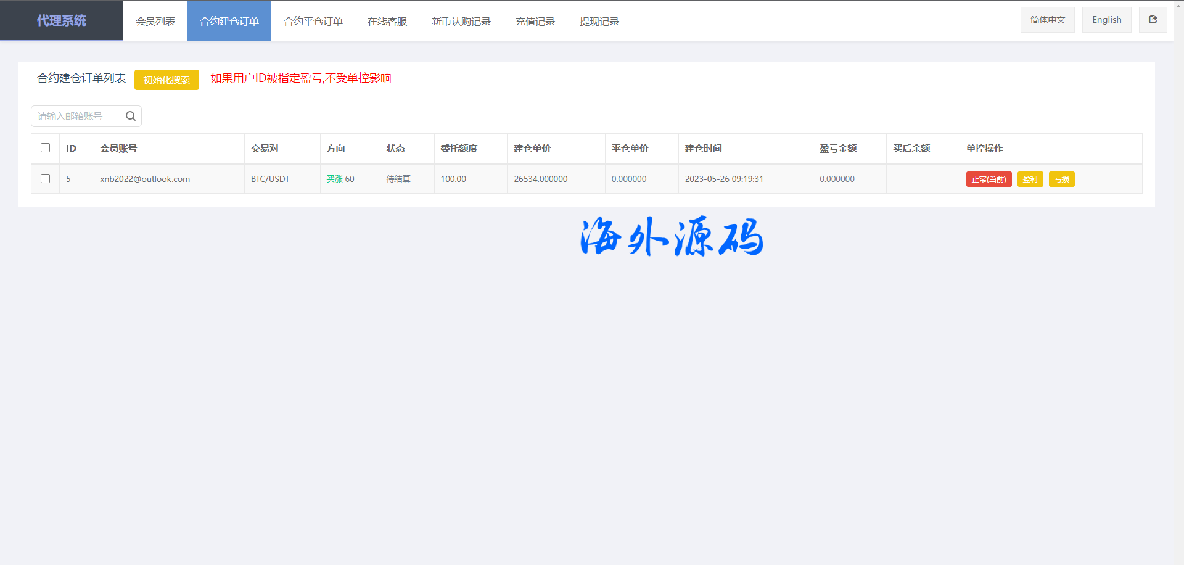
Task: Set order to 亏损 with yellow button
Action: click(x=1061, y=179)
